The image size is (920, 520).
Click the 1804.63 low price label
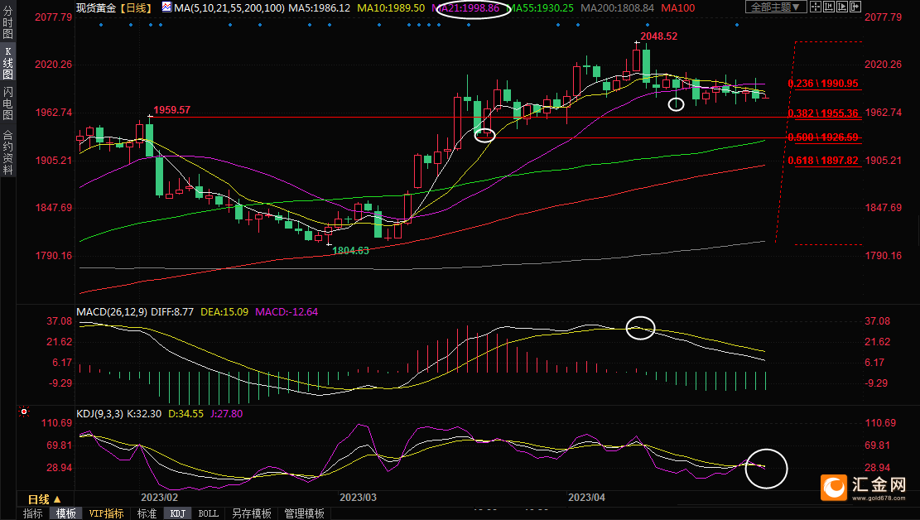[351, 251]
